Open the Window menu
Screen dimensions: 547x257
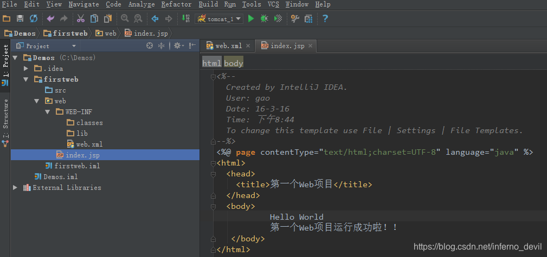297,4
